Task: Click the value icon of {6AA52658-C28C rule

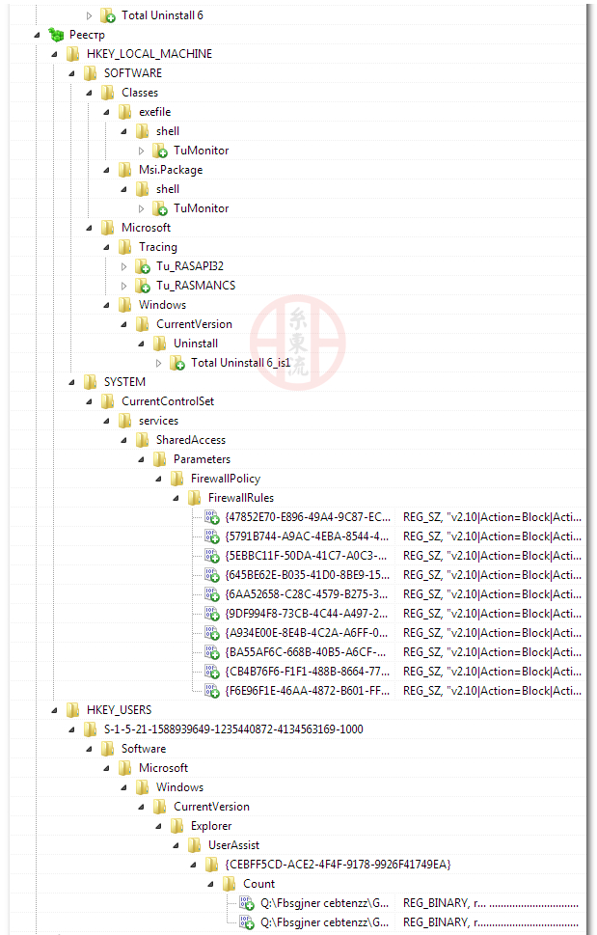Action: (212, 594)
